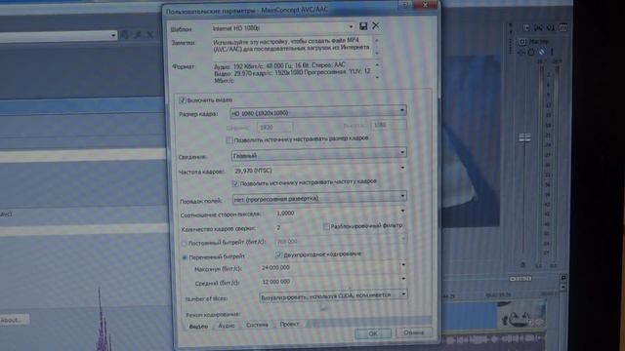
Task: Click the disabled Высота height field
Action: click(389, 125)
